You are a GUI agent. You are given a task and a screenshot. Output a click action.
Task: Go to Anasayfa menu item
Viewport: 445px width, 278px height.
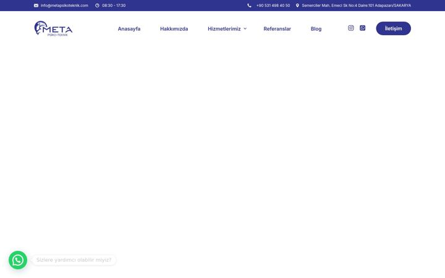pos(129,28)
